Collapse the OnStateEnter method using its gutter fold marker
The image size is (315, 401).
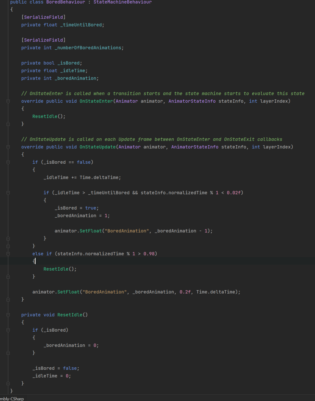(x=8, y=101)
